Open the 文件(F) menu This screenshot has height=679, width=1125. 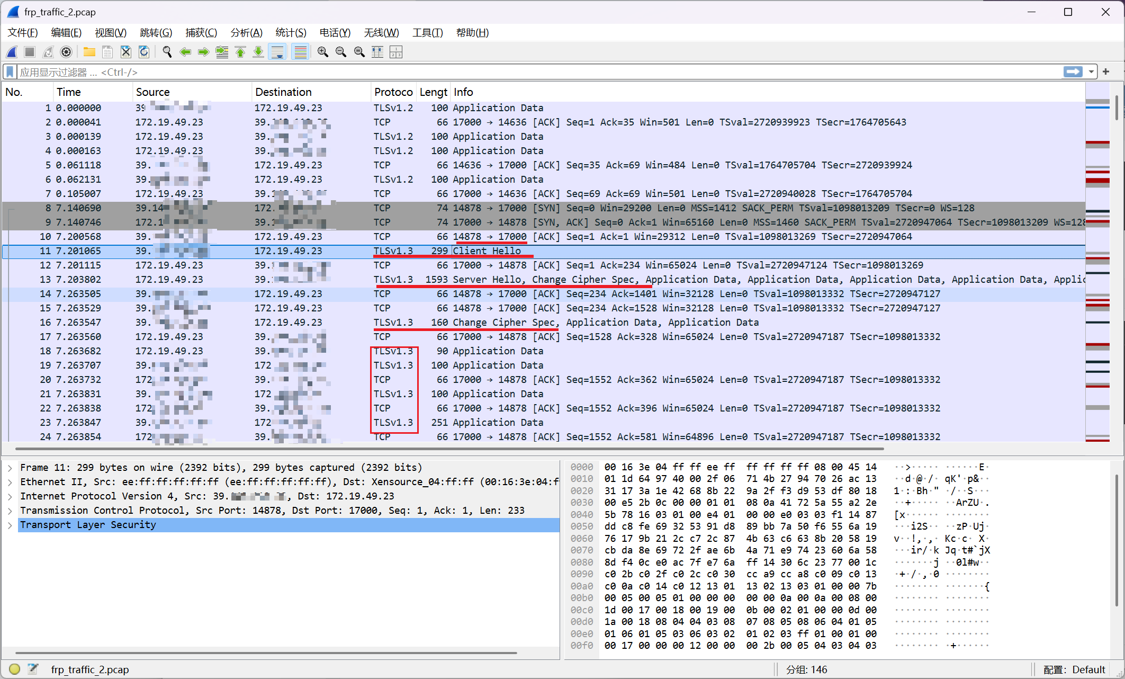(23, 33)
